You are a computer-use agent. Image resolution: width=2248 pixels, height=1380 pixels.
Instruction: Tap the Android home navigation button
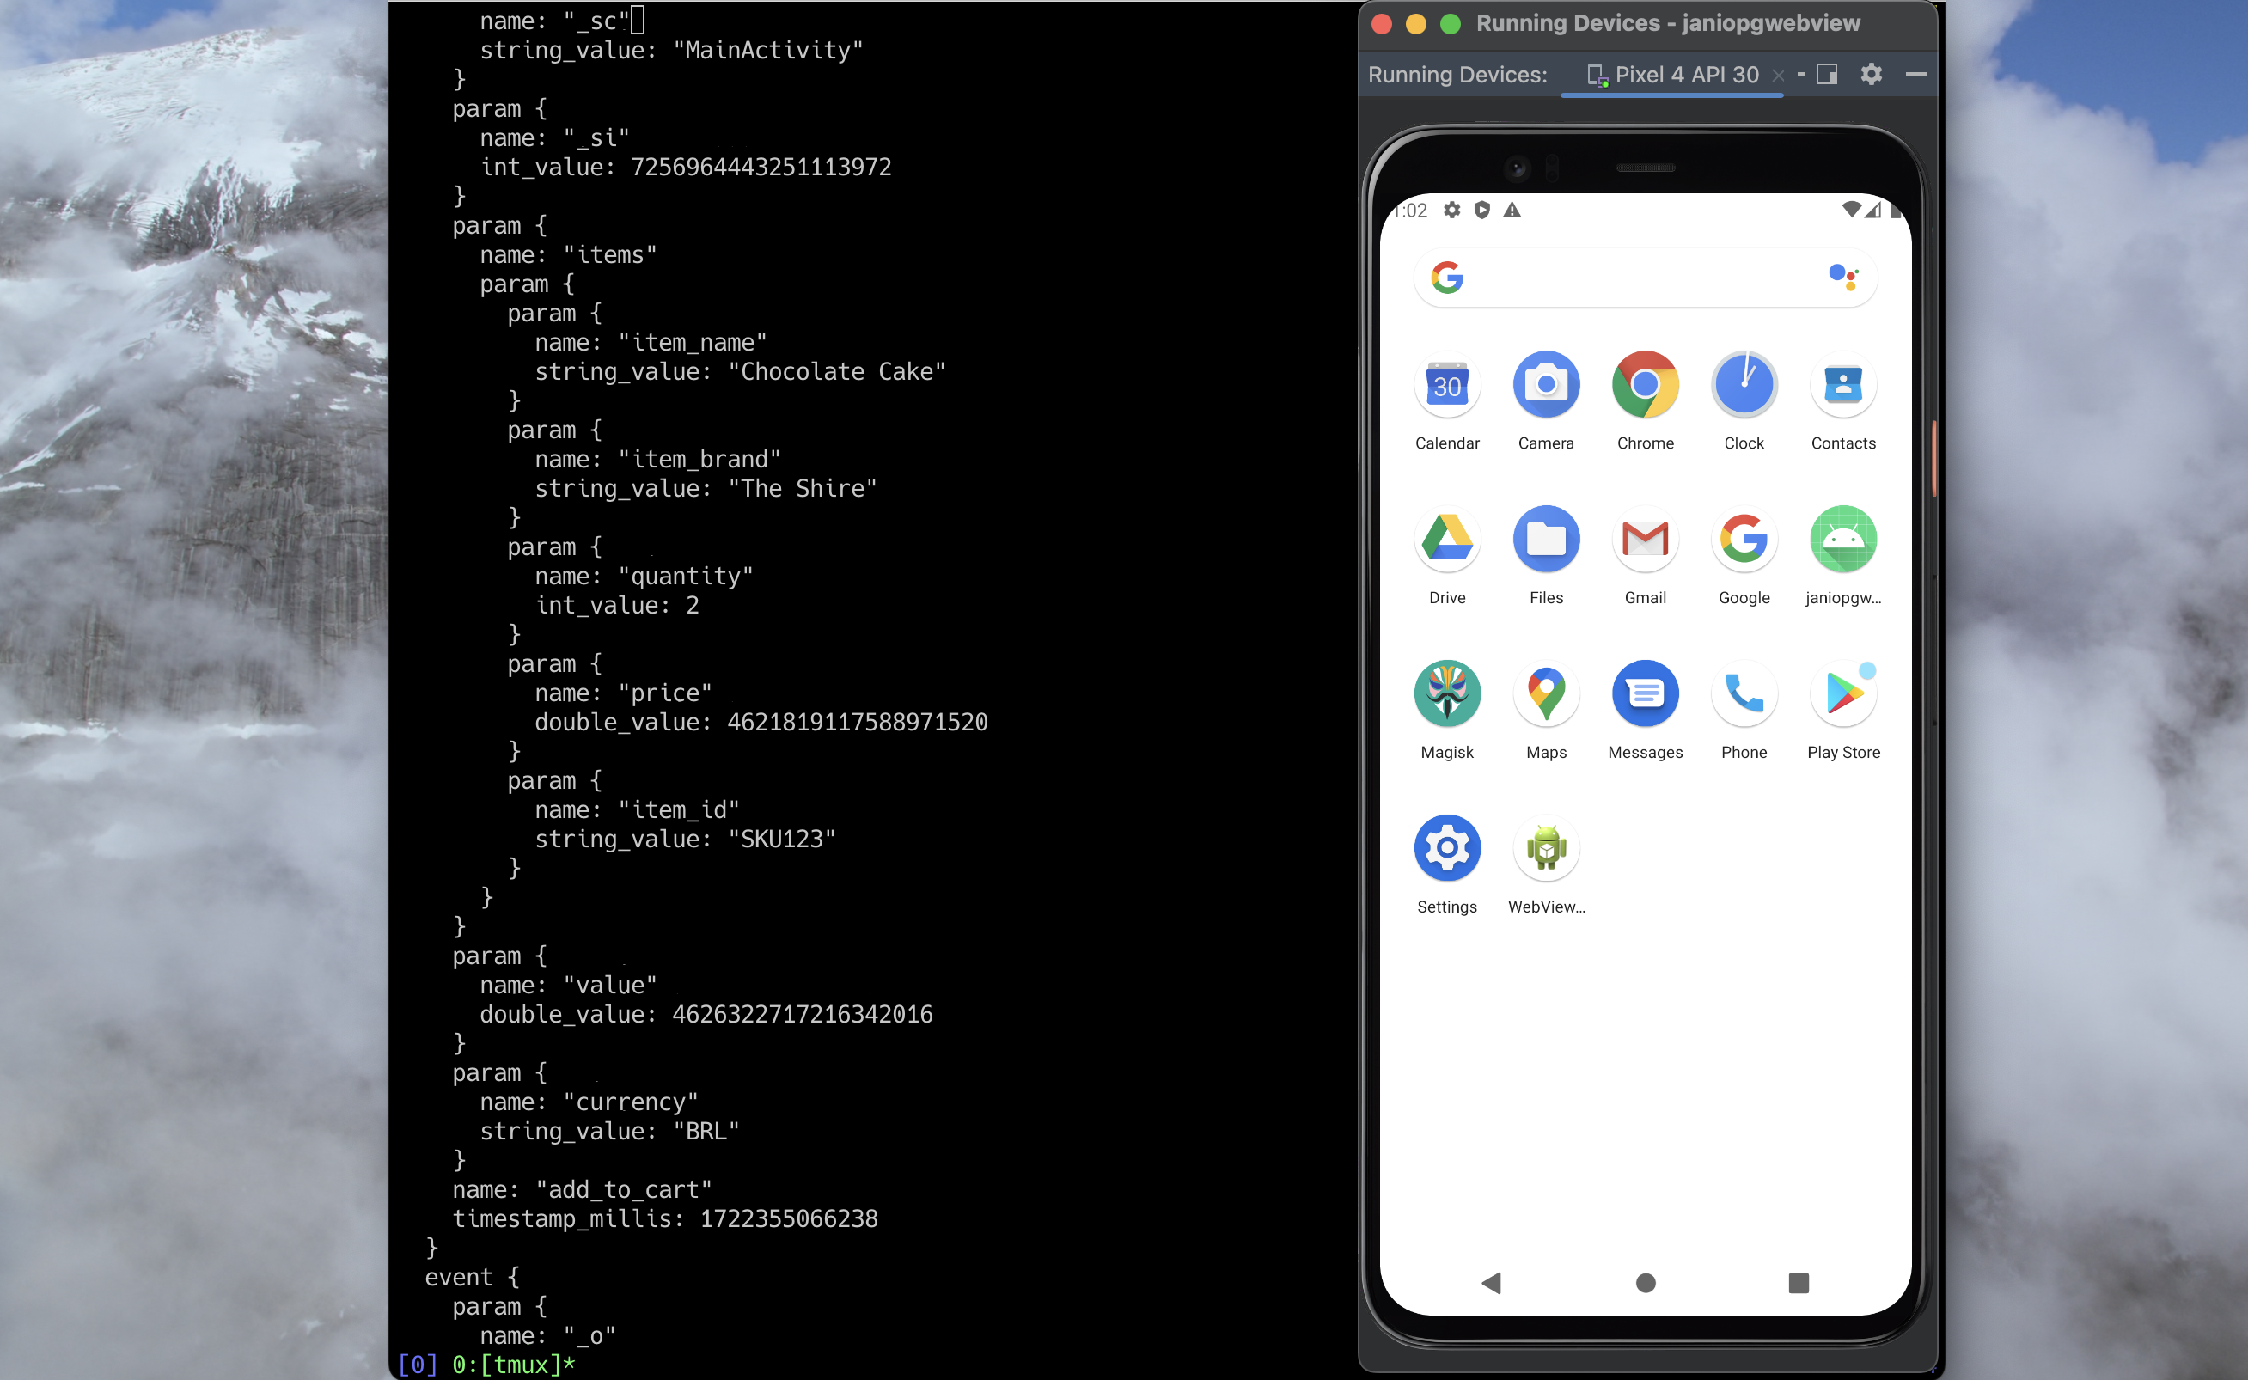1645,1282
